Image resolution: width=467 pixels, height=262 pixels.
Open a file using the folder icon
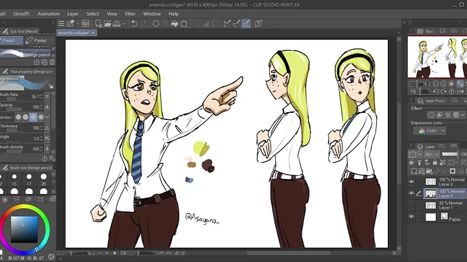(x=107, y=23)
